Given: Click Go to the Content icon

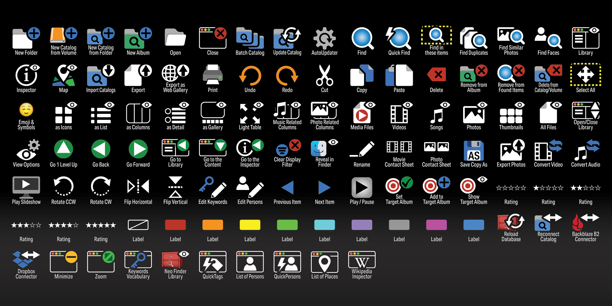Looking at the screenshot, I should tap(213, 147).
